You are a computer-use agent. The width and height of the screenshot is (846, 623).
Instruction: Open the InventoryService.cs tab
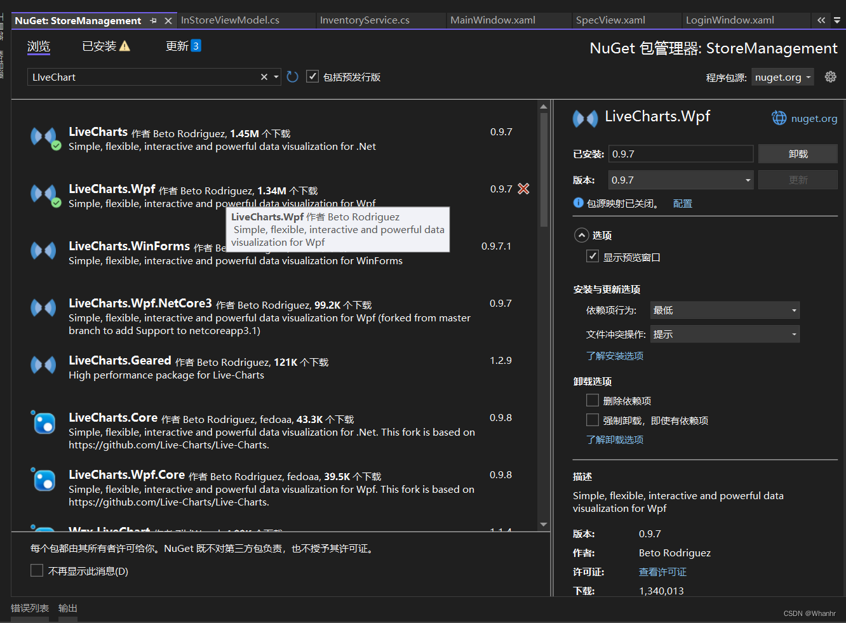364,20
